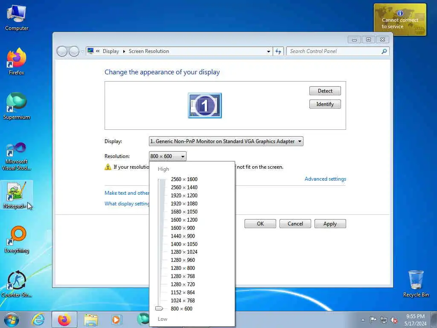Choose 1680 × 1050 in resolution list
This screenshot has height=328, width=437.
184,212
